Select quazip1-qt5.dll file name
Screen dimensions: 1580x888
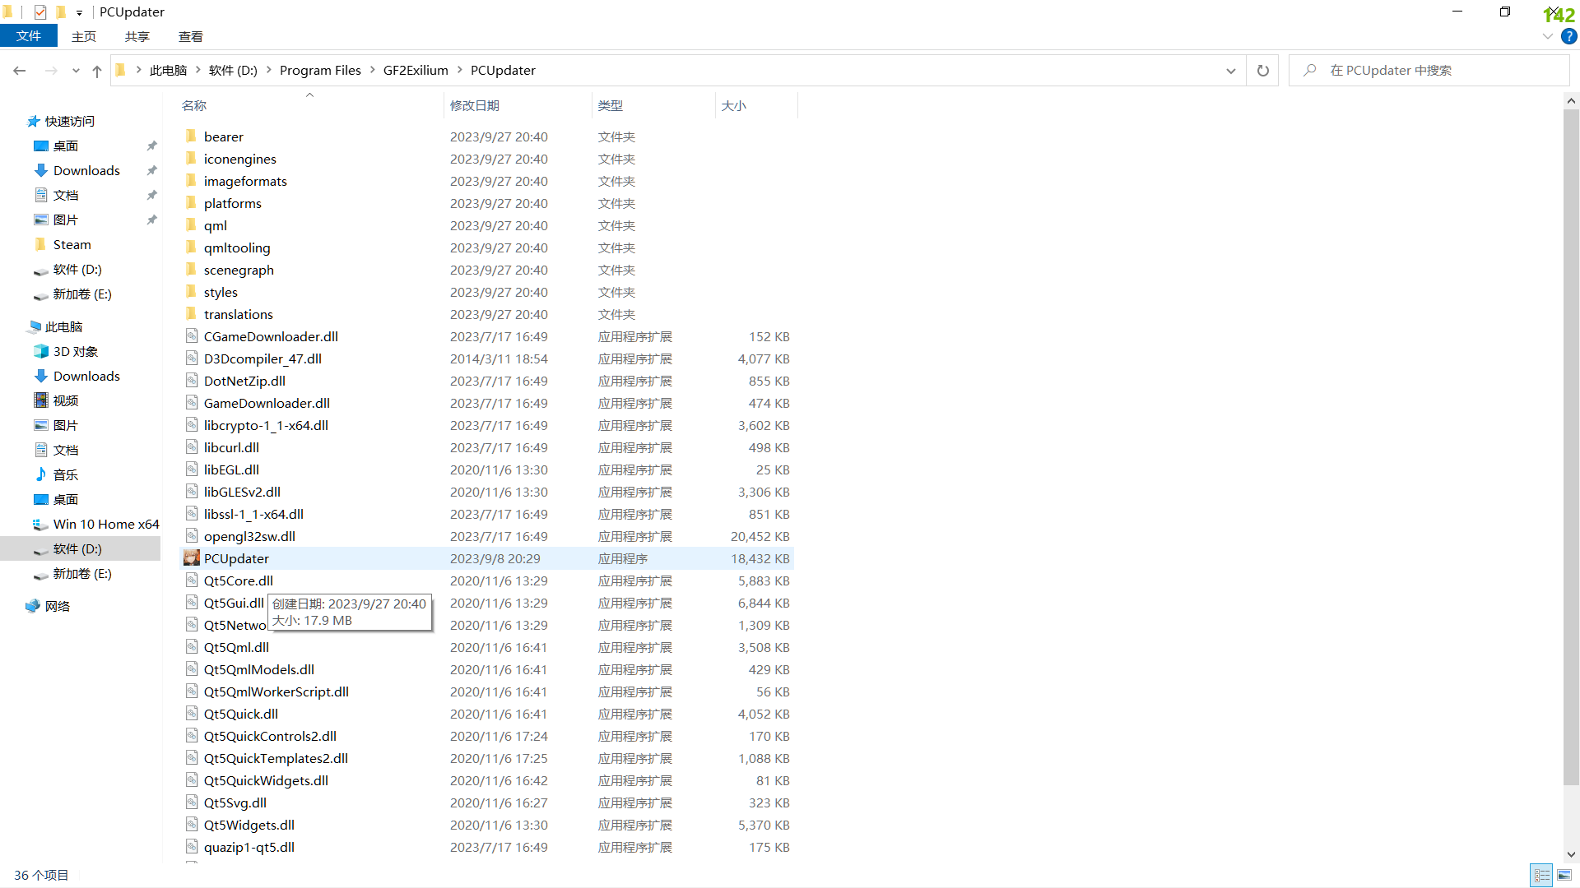(x=249, y=847)
